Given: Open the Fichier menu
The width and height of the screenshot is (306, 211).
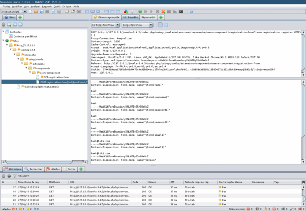Looking at the screenshot, I should [x=6, y=7].
